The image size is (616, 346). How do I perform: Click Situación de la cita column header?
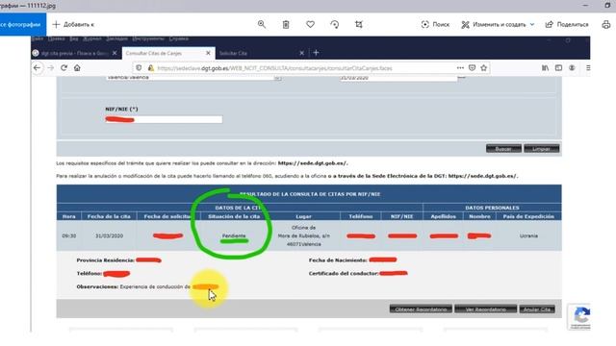tap(234, 216)
